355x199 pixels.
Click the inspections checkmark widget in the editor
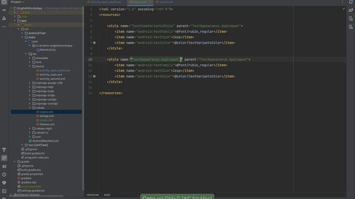click(x=343, y=9)
